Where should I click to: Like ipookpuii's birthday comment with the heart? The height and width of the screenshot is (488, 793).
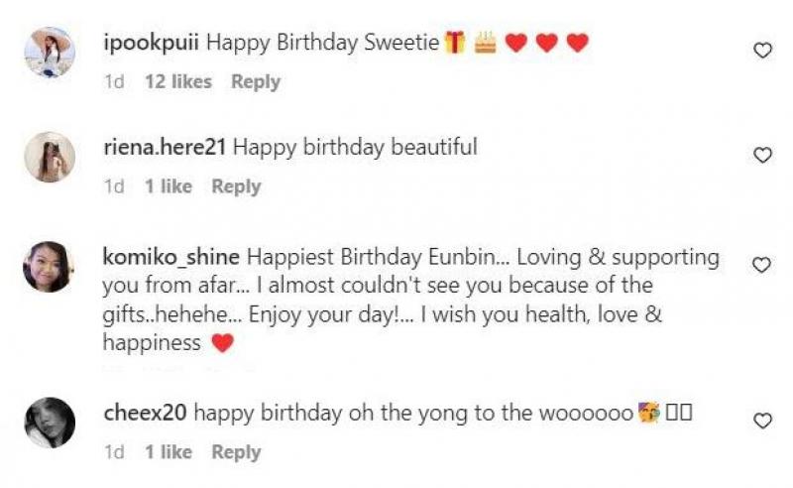click(762, 50)
